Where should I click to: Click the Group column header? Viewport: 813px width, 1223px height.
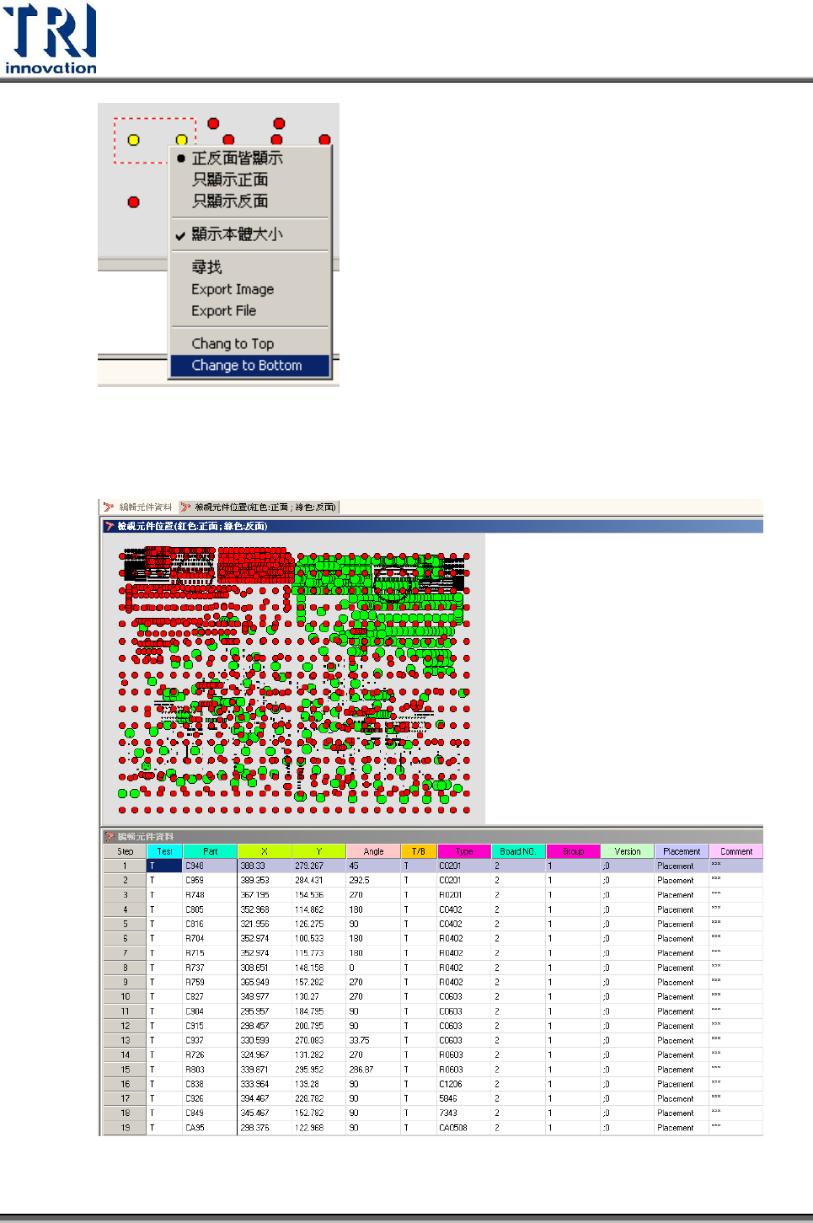point(573,851)
